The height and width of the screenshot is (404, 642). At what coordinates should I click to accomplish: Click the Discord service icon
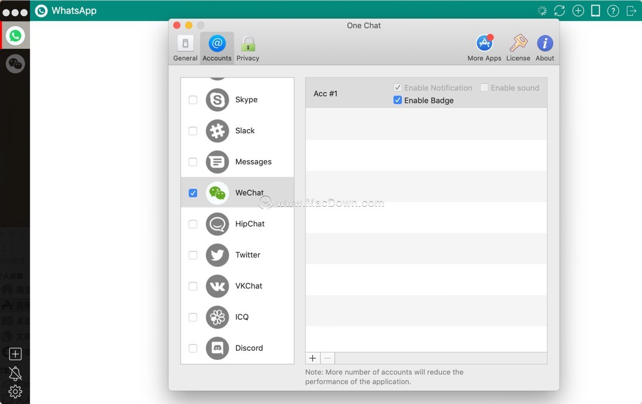217,348
